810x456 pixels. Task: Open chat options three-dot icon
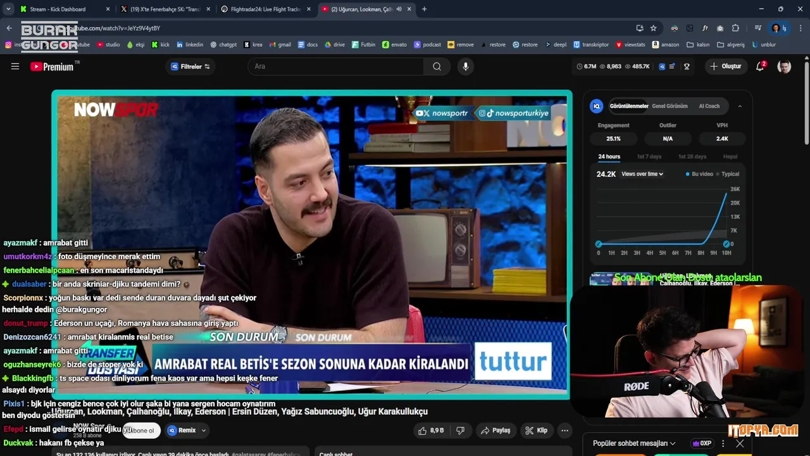pos(723,443)
